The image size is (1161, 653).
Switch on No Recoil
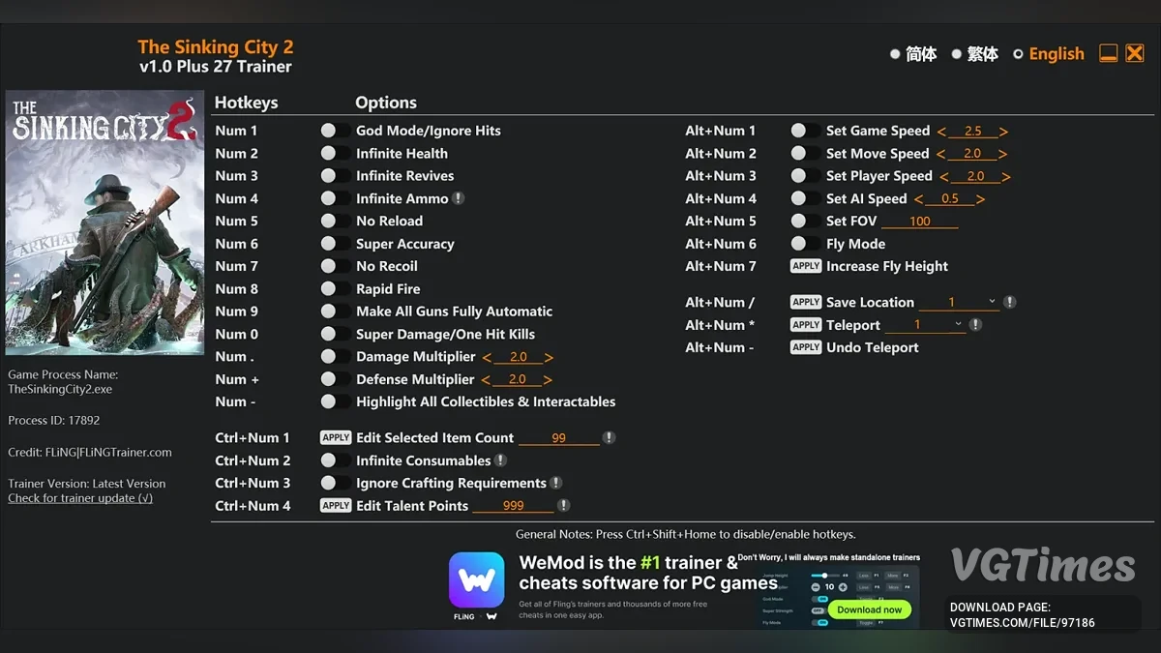click(x=335, y=266)
